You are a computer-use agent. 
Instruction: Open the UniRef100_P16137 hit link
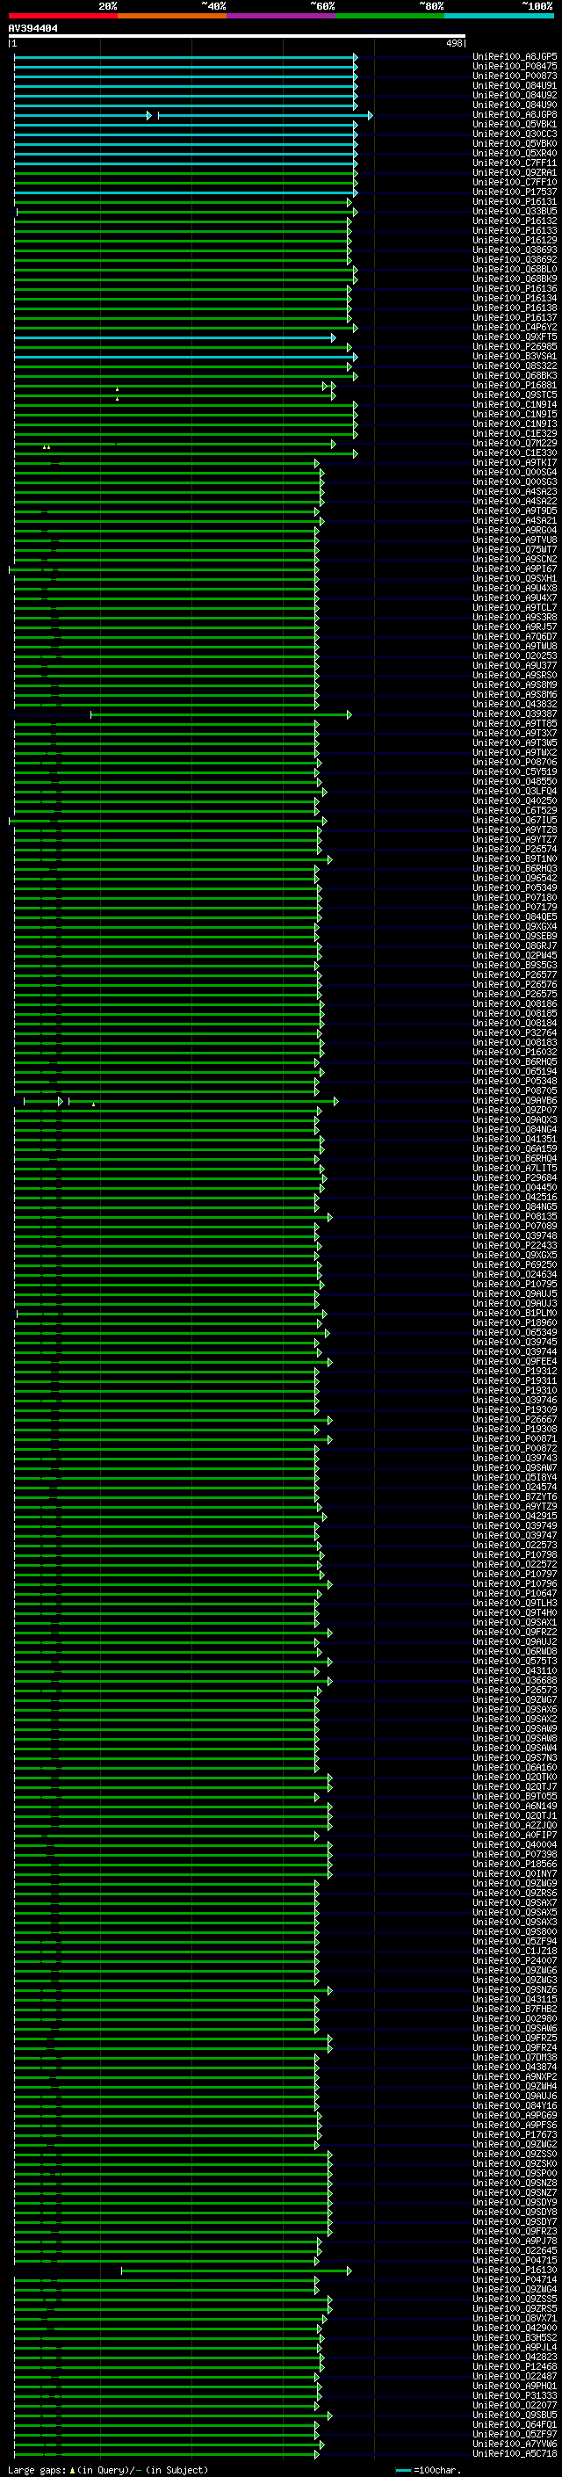click(x=515, y=317)
